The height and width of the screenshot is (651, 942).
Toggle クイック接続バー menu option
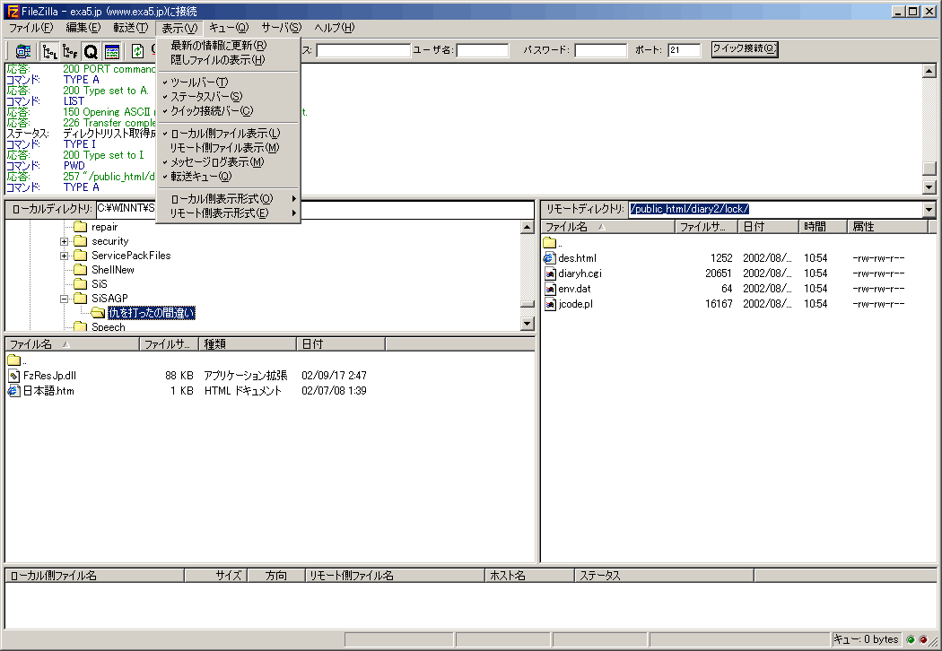228,111
